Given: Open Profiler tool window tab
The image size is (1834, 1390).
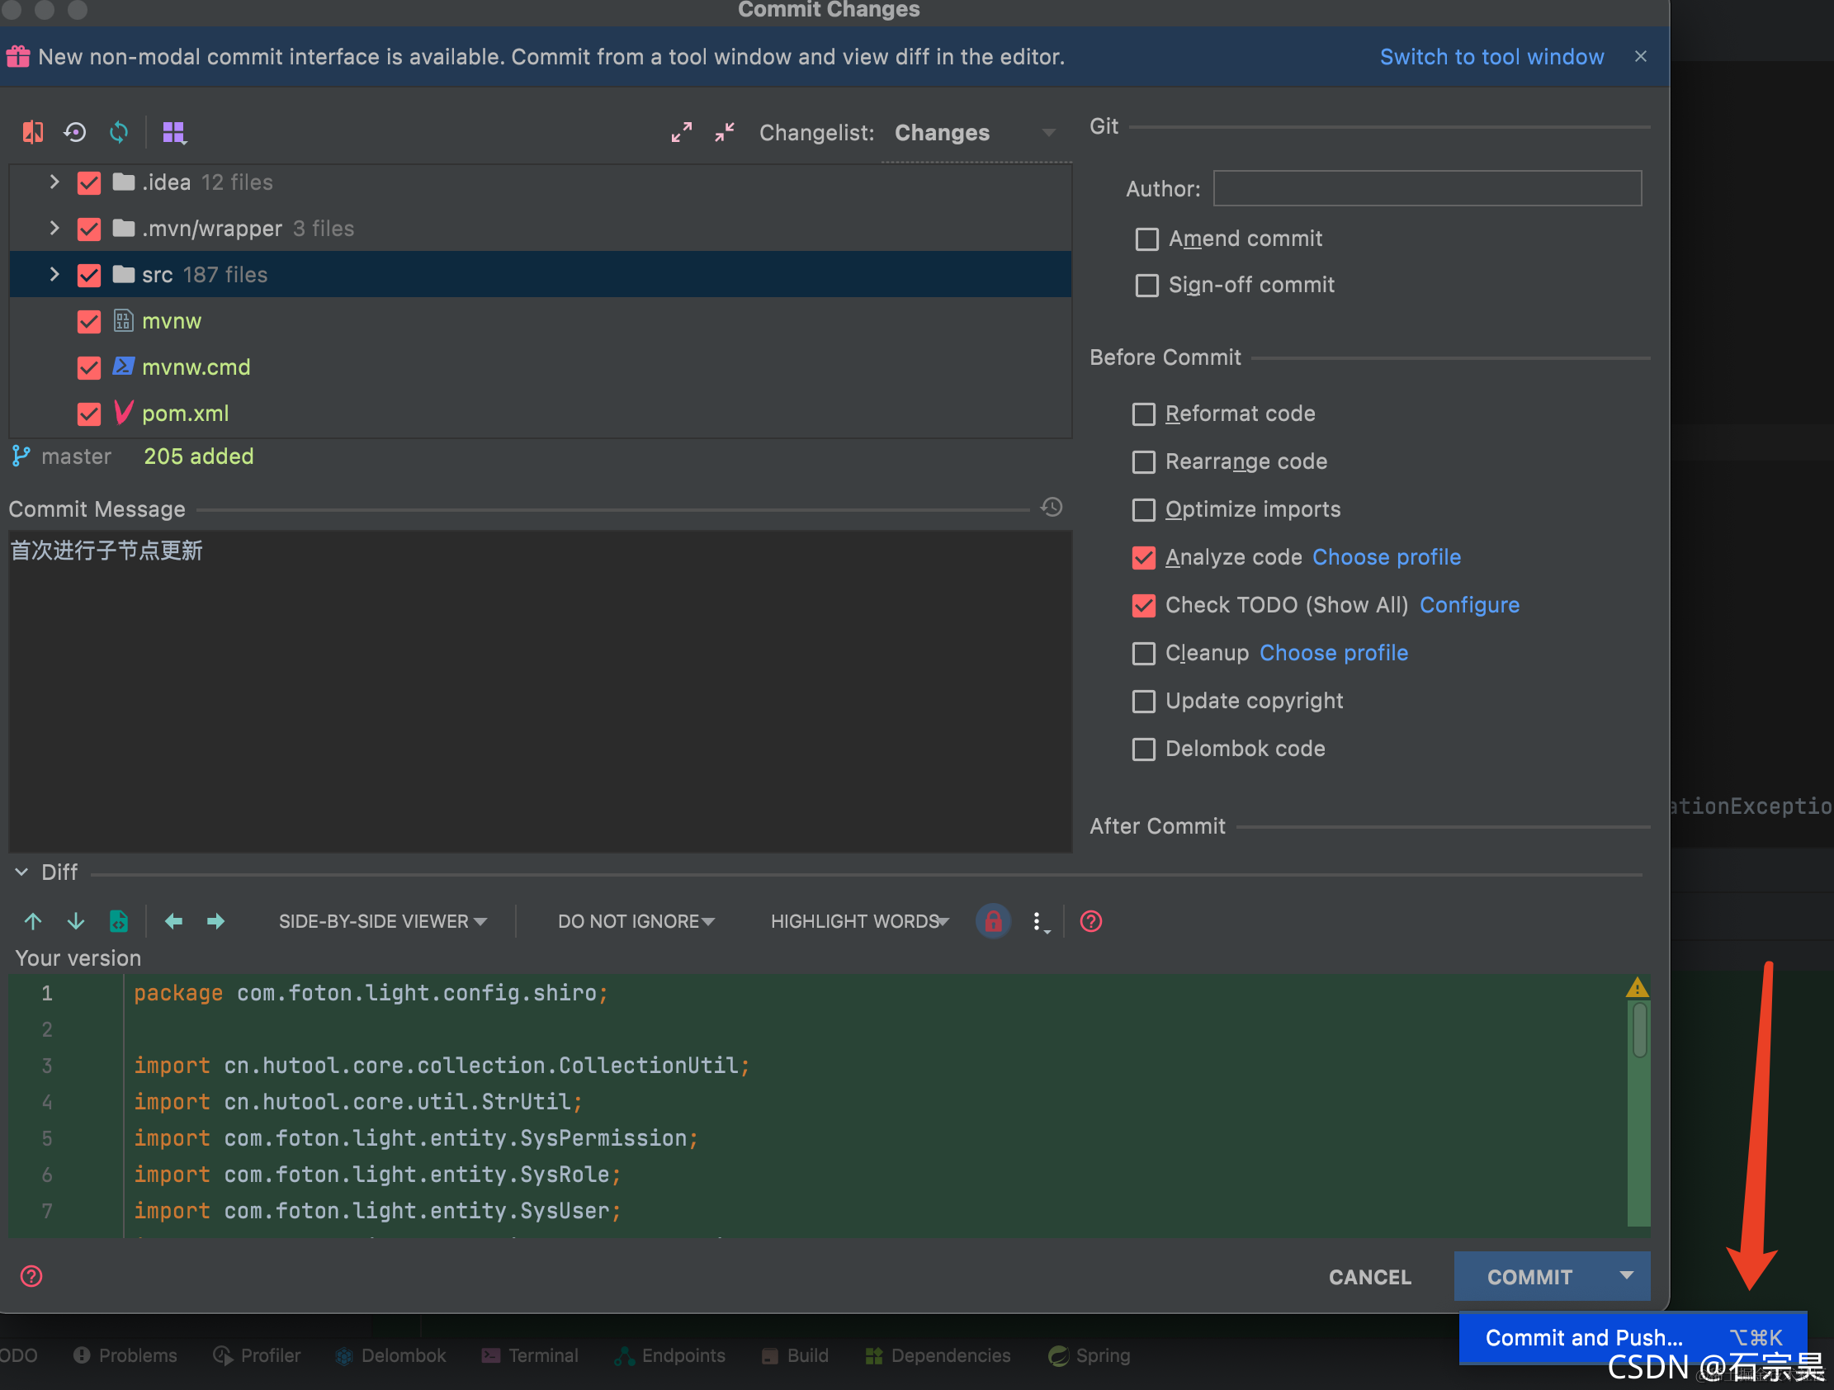Looking at the screenshot, I should point(256,1355).
